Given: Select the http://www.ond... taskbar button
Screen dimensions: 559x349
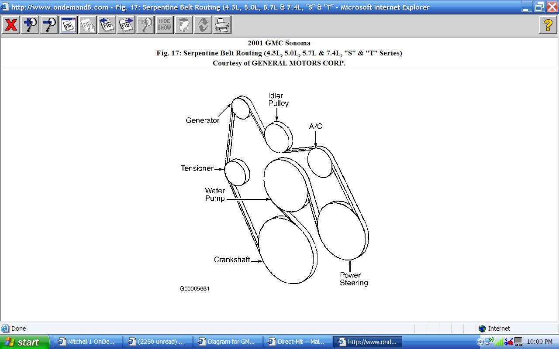Looking at the screenshot, I should click(x=367, y=342).
